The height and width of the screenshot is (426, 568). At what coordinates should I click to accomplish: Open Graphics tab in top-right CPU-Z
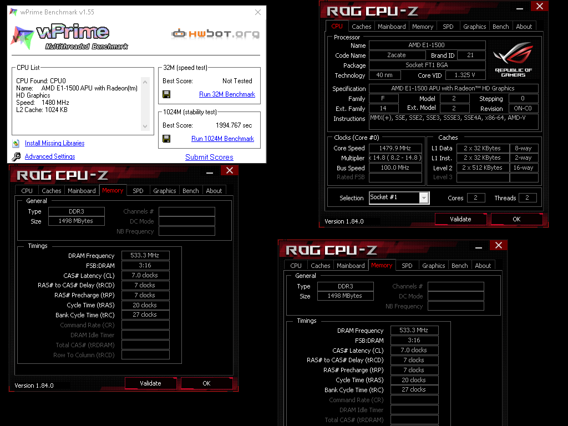[475, 27]
